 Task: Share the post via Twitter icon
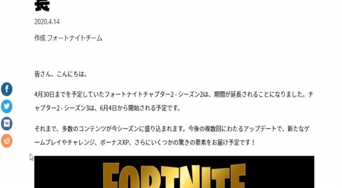tap(6, 107)
